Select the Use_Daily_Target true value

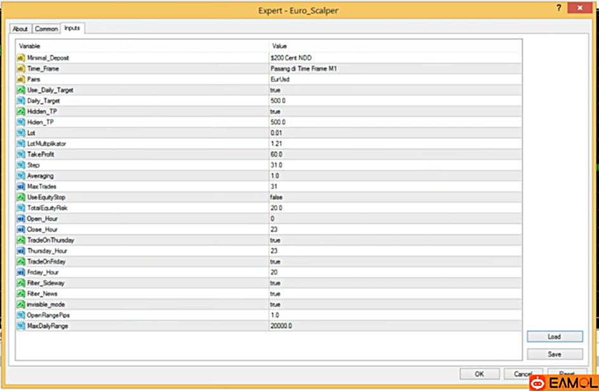276,90
